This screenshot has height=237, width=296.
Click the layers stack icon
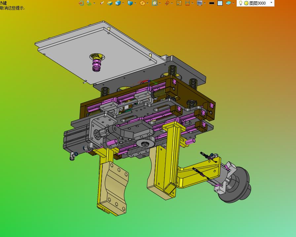[228, 3]
